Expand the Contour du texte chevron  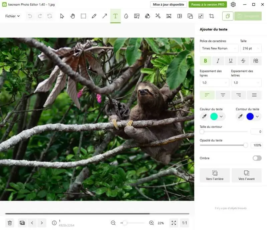[257, 117]
